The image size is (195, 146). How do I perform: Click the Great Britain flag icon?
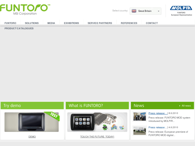(x=134, y=11)
